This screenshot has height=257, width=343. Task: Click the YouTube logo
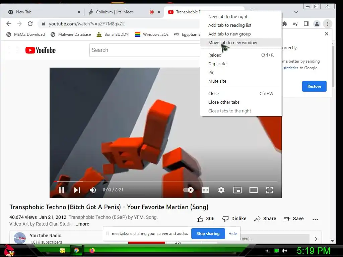(x=41, y=50)
